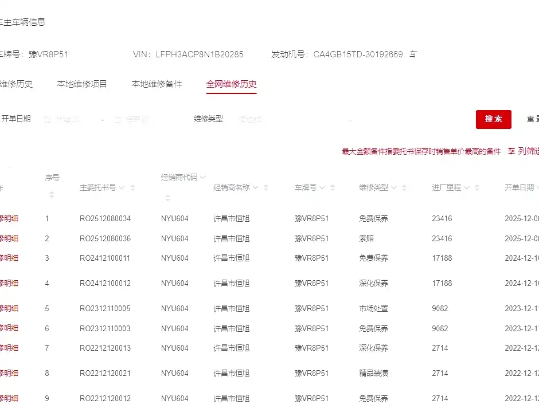Click sort arrows beside 主委托书号 header
539x404 pixels.
coord(133,188)
